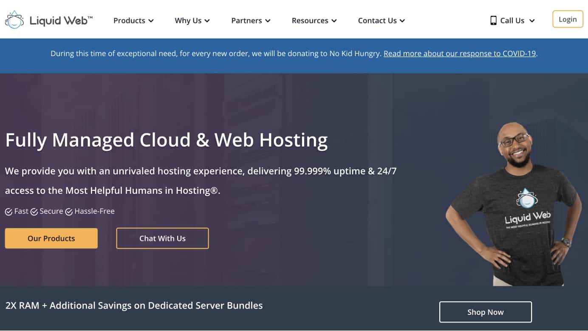
Task: Click the Shop Now button
Action: tap(486, 312)
